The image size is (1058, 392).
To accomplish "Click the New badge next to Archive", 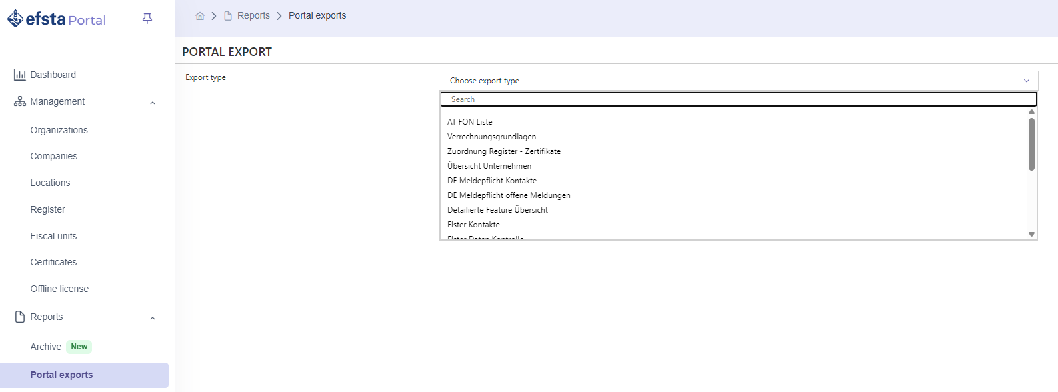I will tap(79, 347).
